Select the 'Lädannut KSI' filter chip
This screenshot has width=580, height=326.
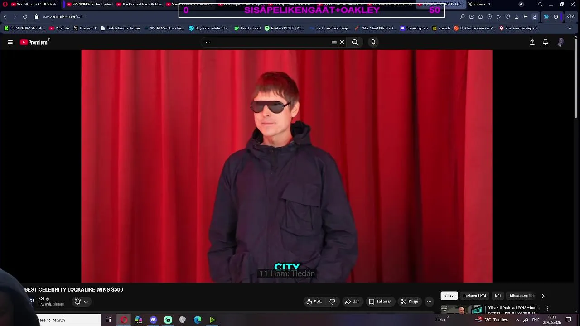(x=474, y=296)
